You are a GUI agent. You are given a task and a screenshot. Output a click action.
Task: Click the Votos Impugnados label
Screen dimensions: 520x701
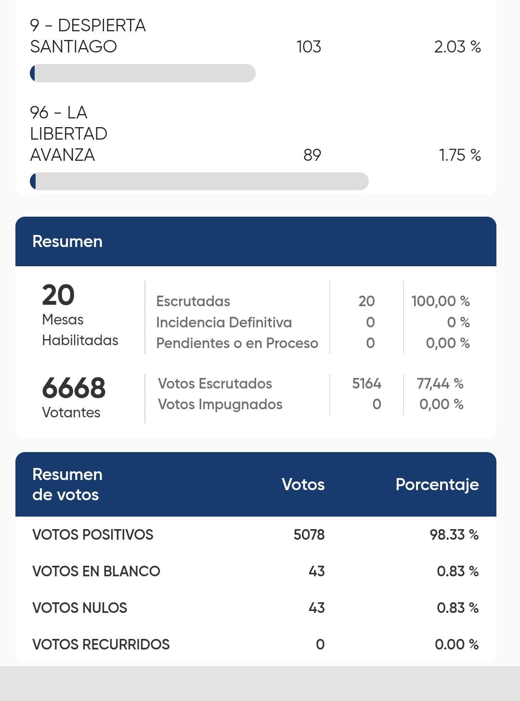(220, 404)
